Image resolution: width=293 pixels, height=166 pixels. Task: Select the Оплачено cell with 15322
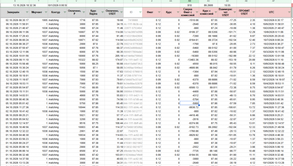click(x=76, y=60)
